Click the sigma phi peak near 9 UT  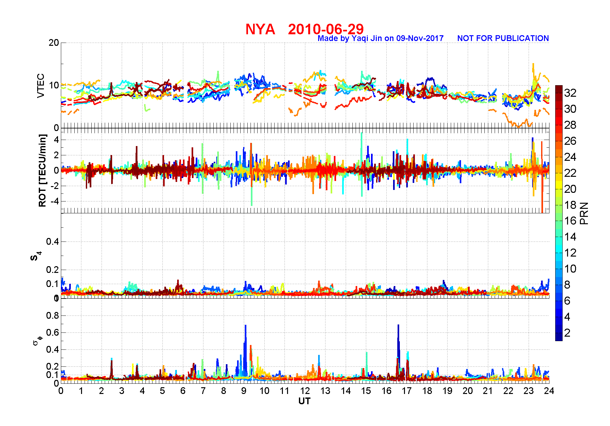point(245,326)
